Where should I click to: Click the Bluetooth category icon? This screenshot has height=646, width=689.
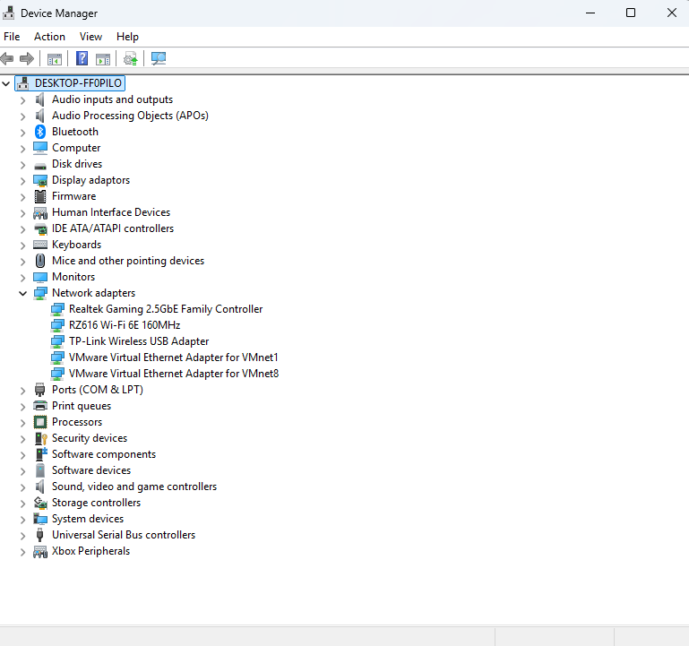pos(40,132)
